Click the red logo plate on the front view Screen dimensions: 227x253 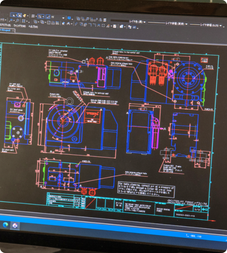point(92,117)
